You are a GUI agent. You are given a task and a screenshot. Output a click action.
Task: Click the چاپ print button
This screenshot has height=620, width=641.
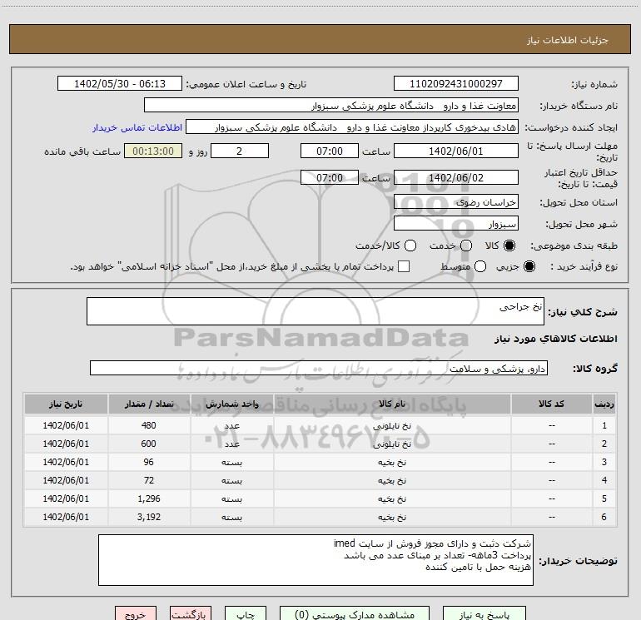(246, 614)
